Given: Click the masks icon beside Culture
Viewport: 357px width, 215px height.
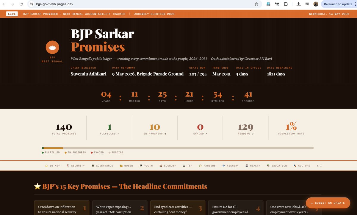Looking at the screenshot, I should [x=295, y=166].
